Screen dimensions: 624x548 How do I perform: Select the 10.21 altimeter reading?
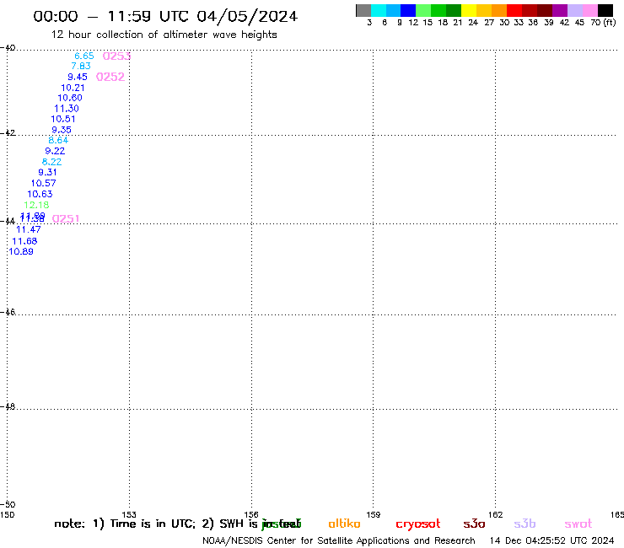(73, 88)
